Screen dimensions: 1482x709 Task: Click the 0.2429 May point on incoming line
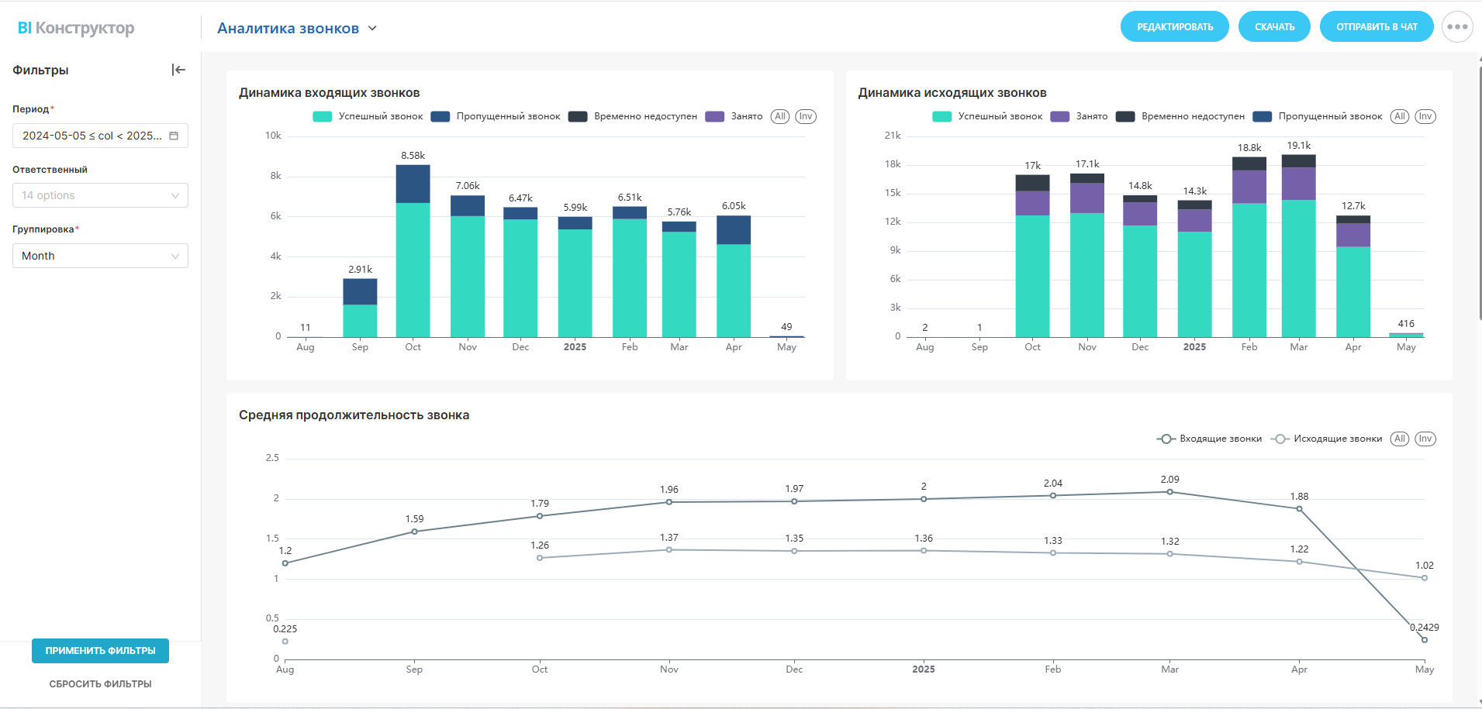[1425, 640]
